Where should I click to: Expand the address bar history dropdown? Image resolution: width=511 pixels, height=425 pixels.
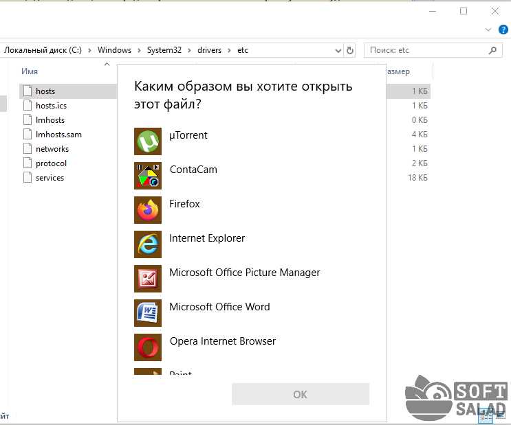pos(338,51)
